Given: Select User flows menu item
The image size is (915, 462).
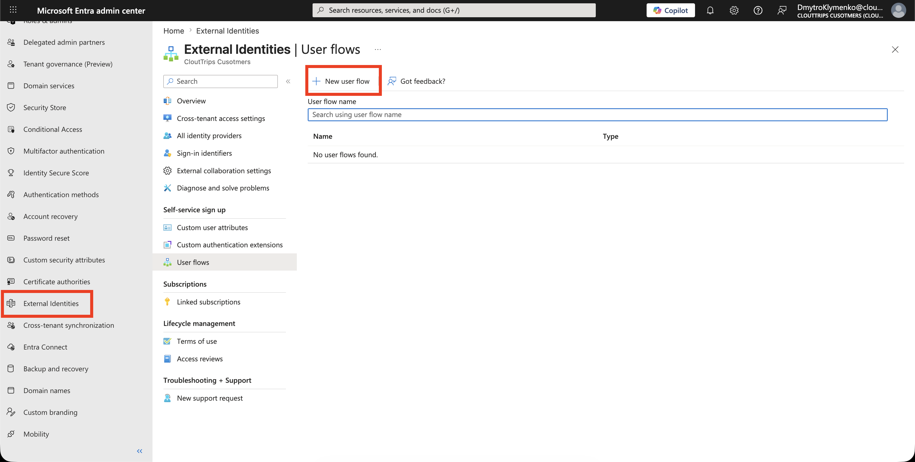Looking at the screenshot, I should pyautogui.click(x=225, y=262).
